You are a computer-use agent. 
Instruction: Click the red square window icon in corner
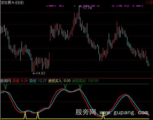(x=151, y=2)
